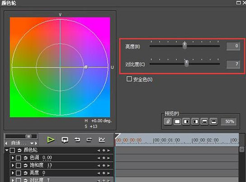Expand the 亮度 parameter row
Image resolution: width=246 pixels, height=182 pixels.
pos(13,173)
